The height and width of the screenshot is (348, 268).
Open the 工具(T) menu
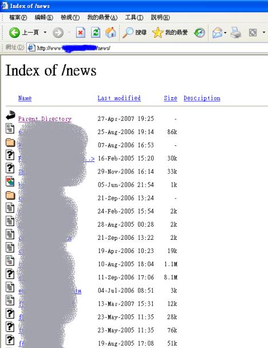pos(134,17)
